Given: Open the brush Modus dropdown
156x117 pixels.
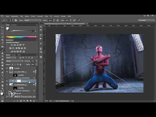Looking at the screenshot, I should point(32,20).
